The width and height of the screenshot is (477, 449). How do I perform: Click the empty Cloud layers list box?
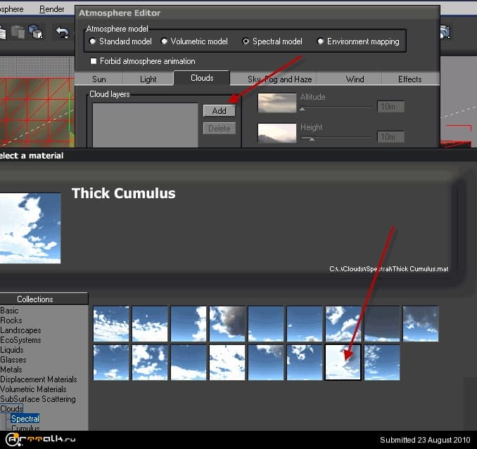tap(145, 125)
